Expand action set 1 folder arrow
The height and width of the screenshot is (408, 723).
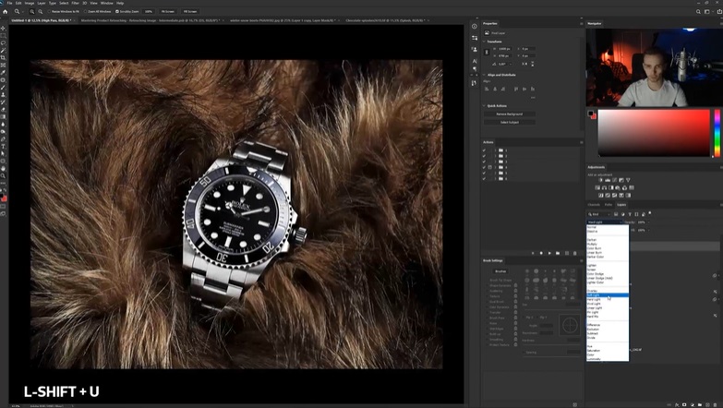coord(496,150)
